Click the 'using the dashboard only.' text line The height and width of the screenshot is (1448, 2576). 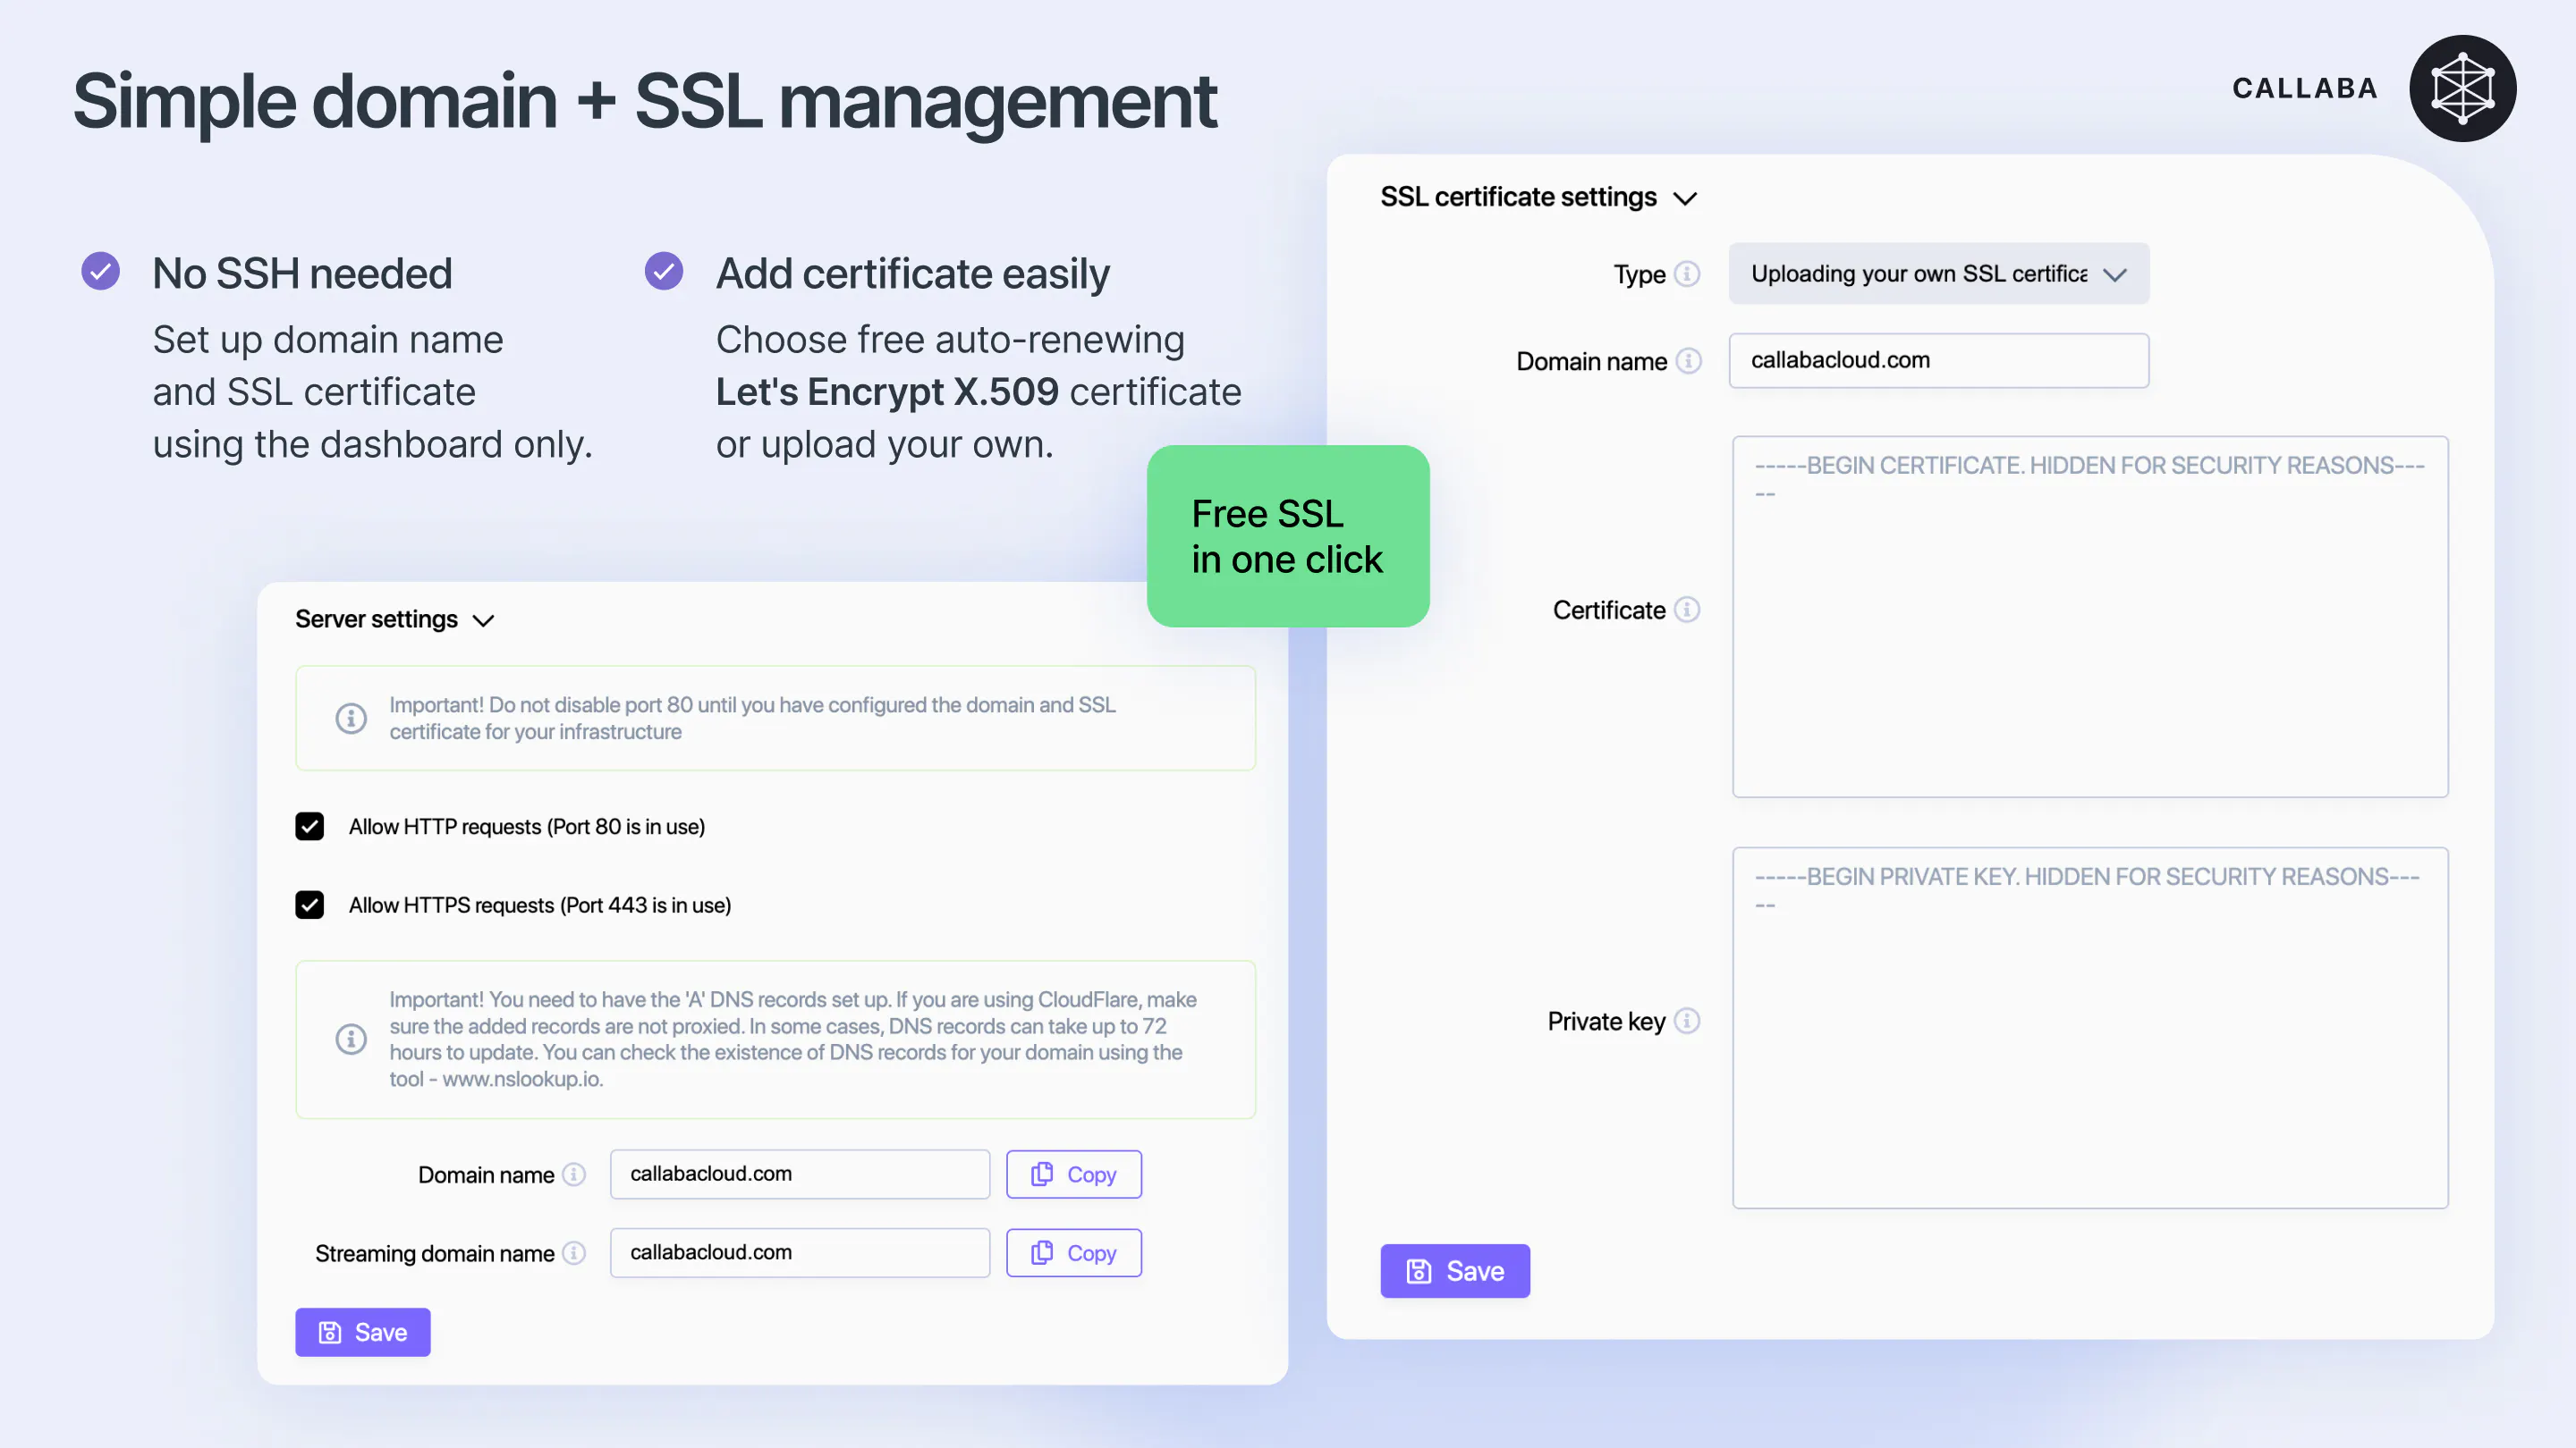pos(373,445)
